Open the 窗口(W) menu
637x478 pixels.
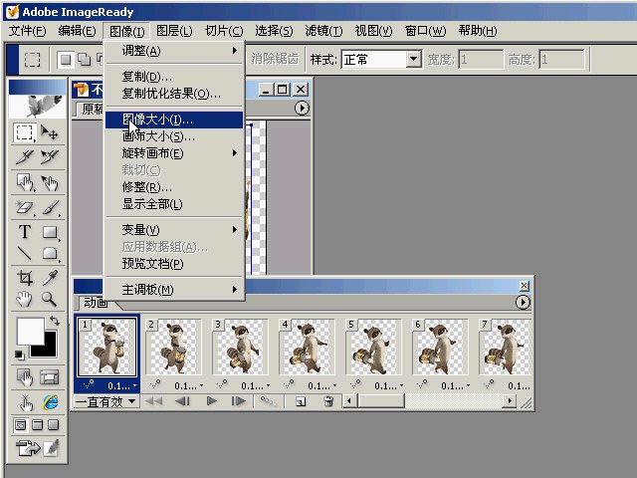coord(425,31)
